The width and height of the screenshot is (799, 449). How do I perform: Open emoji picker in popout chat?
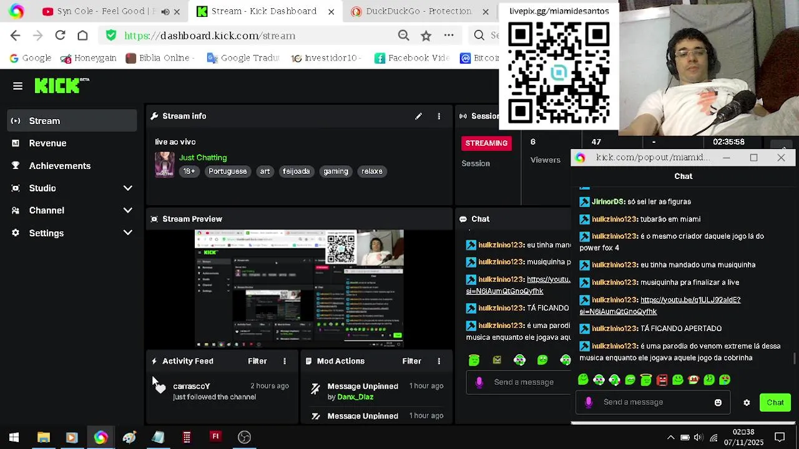pos(718,403)
